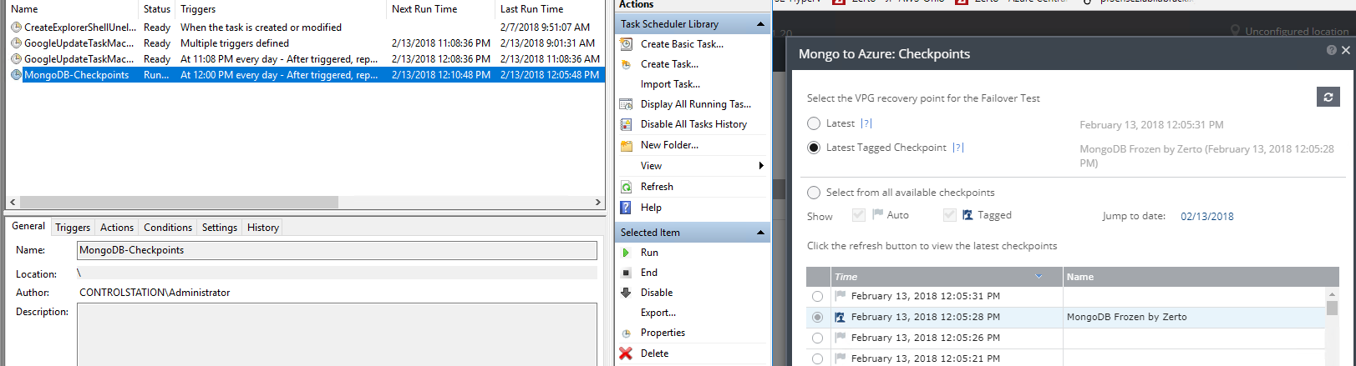Click the refresh checkpoints button in Zerto dialog
This screenshot has width=1356, height=366.
(x=1328, y=98)
